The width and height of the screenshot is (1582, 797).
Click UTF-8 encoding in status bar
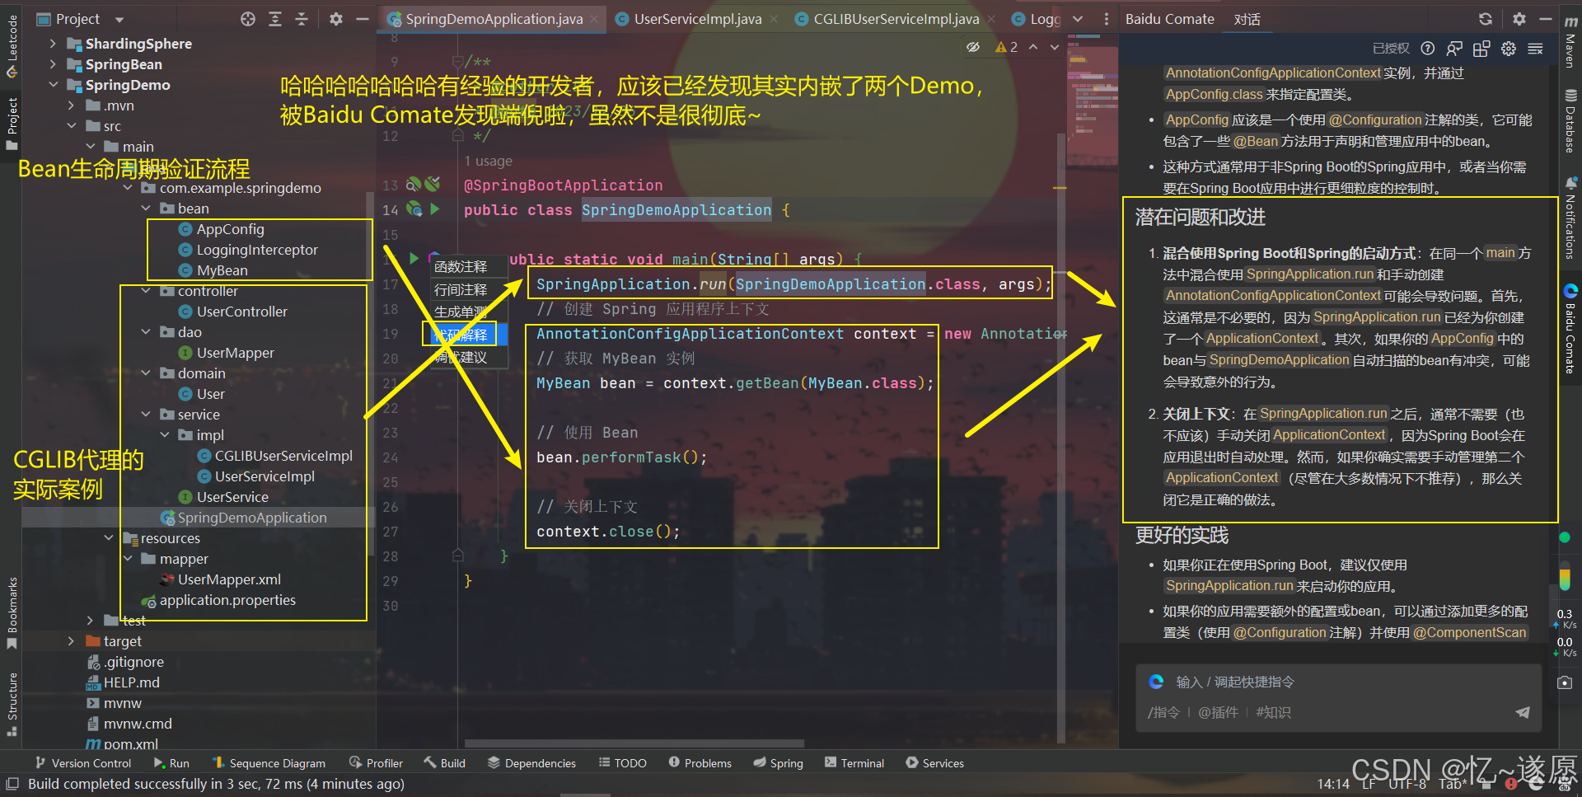coord(1406,784)
